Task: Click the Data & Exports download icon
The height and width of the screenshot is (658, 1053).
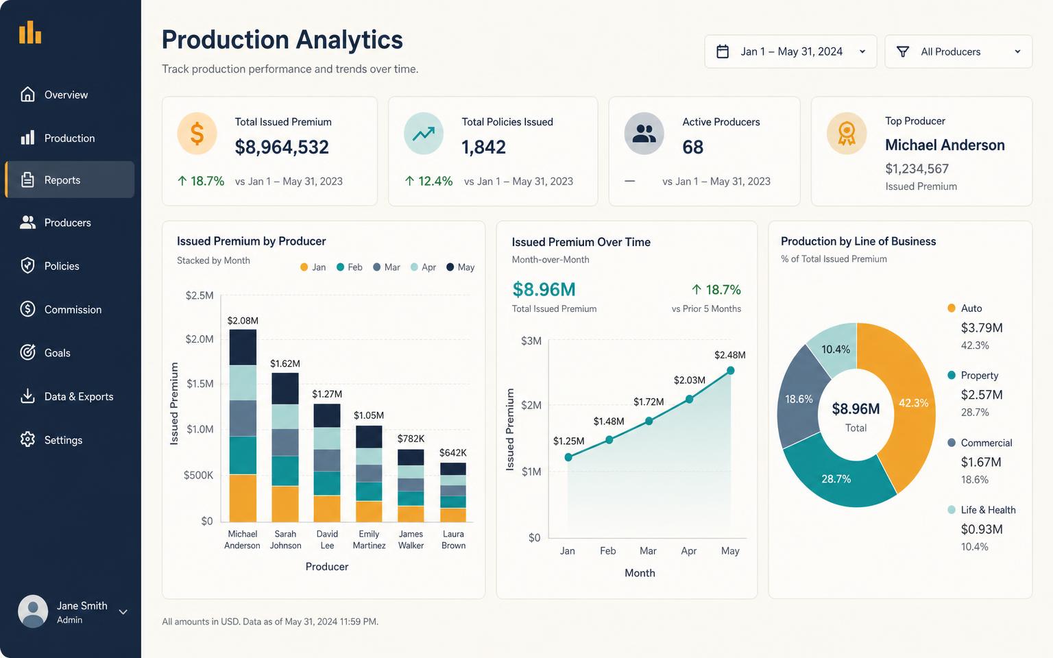Action: [x=27, y=396]
